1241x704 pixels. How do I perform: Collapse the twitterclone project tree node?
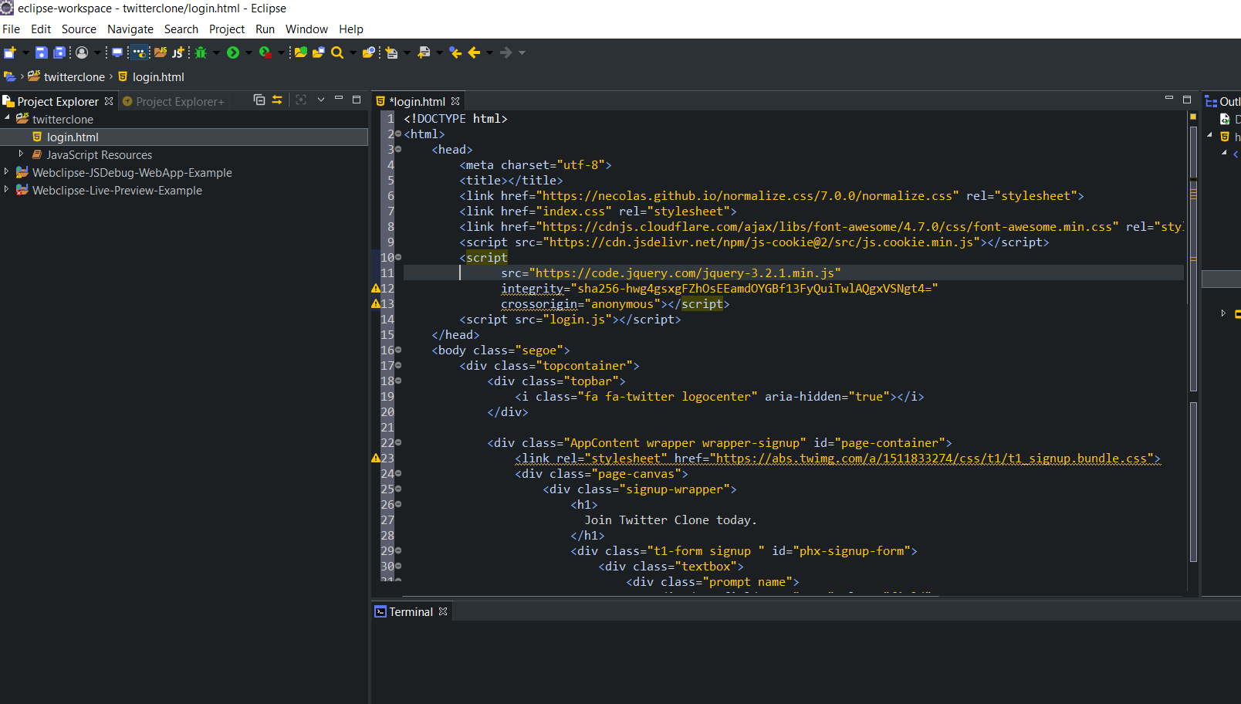click(7, 117)
